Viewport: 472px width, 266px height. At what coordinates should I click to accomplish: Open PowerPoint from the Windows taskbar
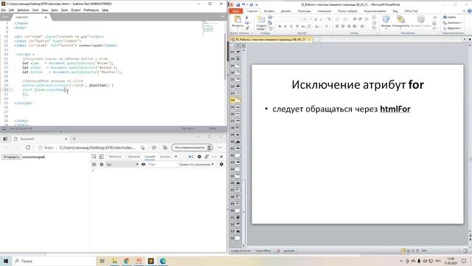pyautogui.click(x=139, y=261)
